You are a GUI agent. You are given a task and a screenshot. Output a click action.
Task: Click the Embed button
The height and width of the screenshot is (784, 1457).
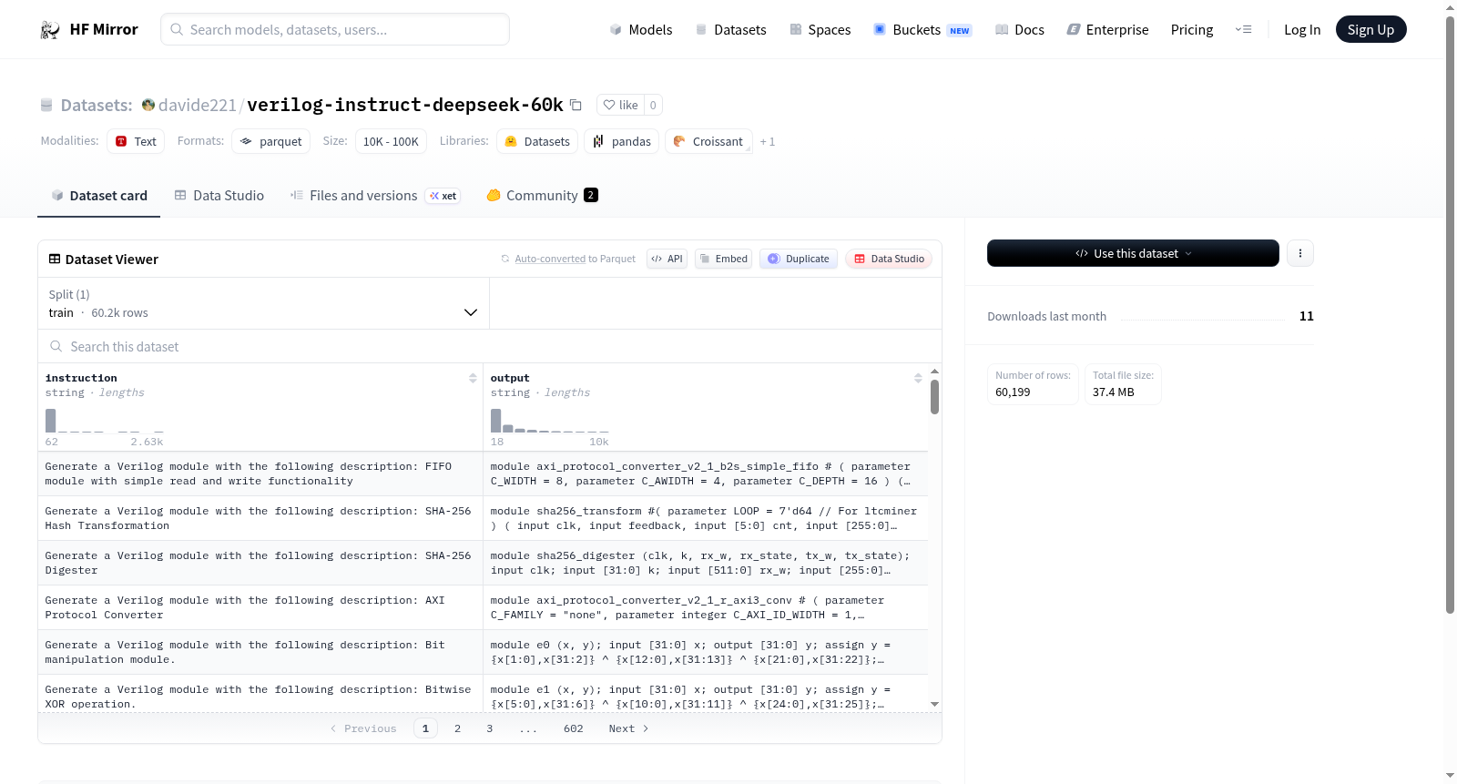(724, 259)
